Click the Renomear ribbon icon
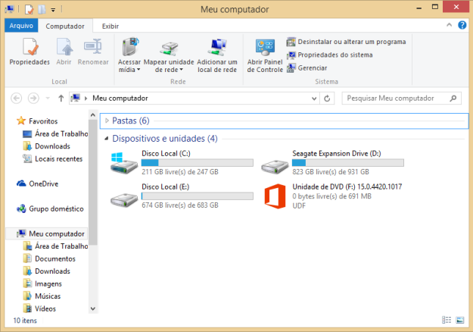 [93, 52]
